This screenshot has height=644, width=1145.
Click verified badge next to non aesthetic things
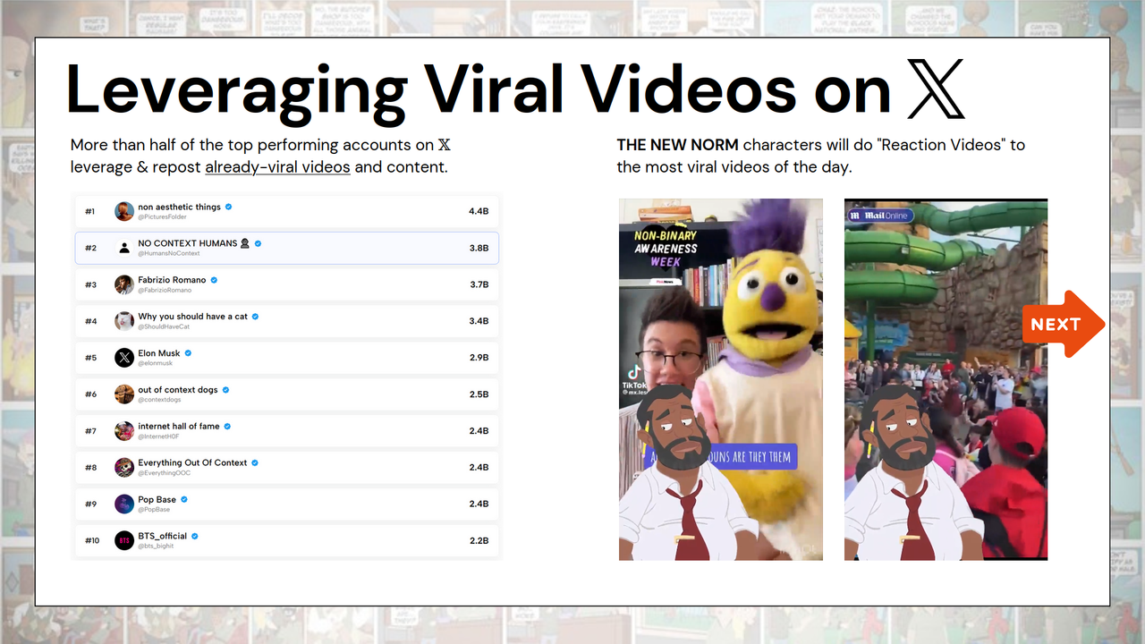[x=229, y=207]
